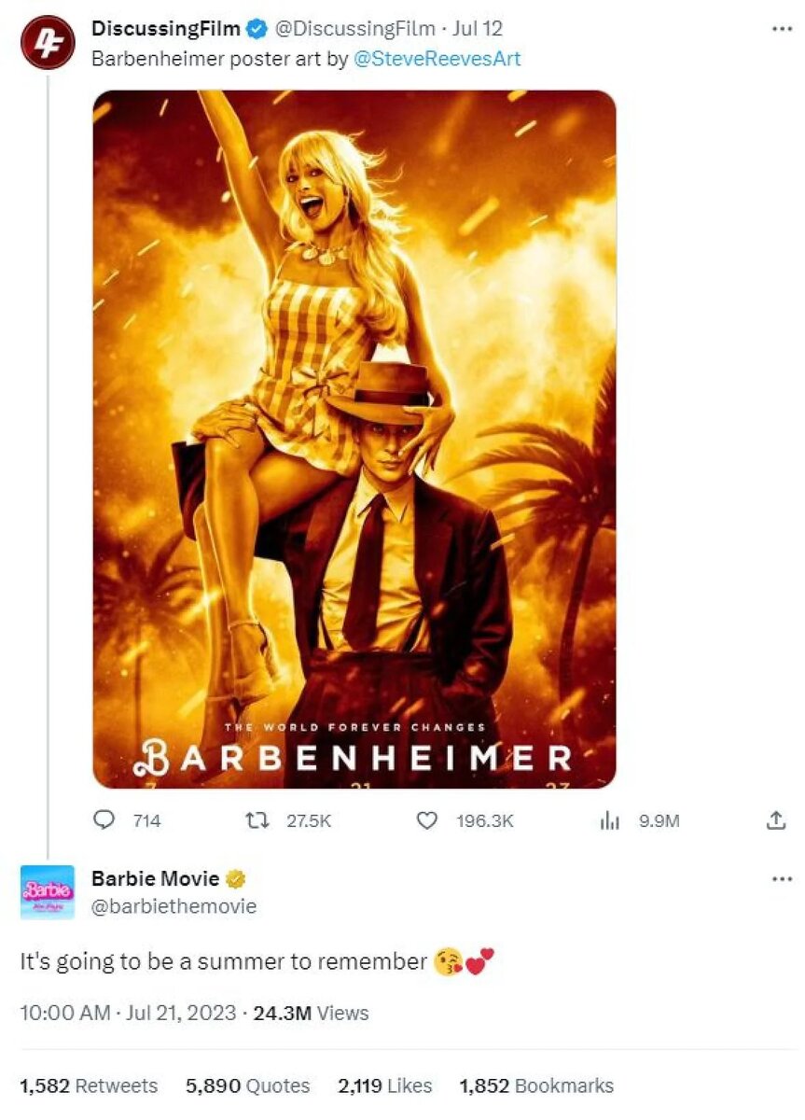This screenshot has height=1120, width=805.
Task: Open the @SteveReevesArt mention link
Action: [437, 59]
